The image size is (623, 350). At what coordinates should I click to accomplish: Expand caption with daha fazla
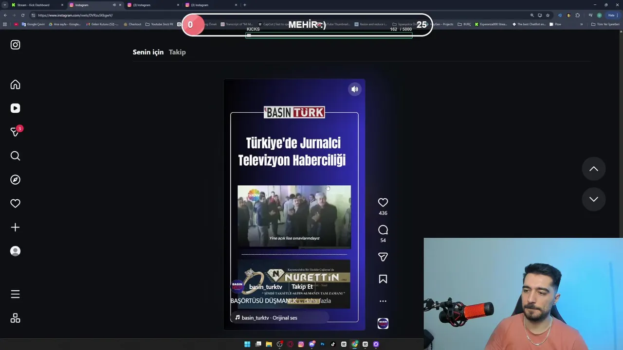click(317, 301)
